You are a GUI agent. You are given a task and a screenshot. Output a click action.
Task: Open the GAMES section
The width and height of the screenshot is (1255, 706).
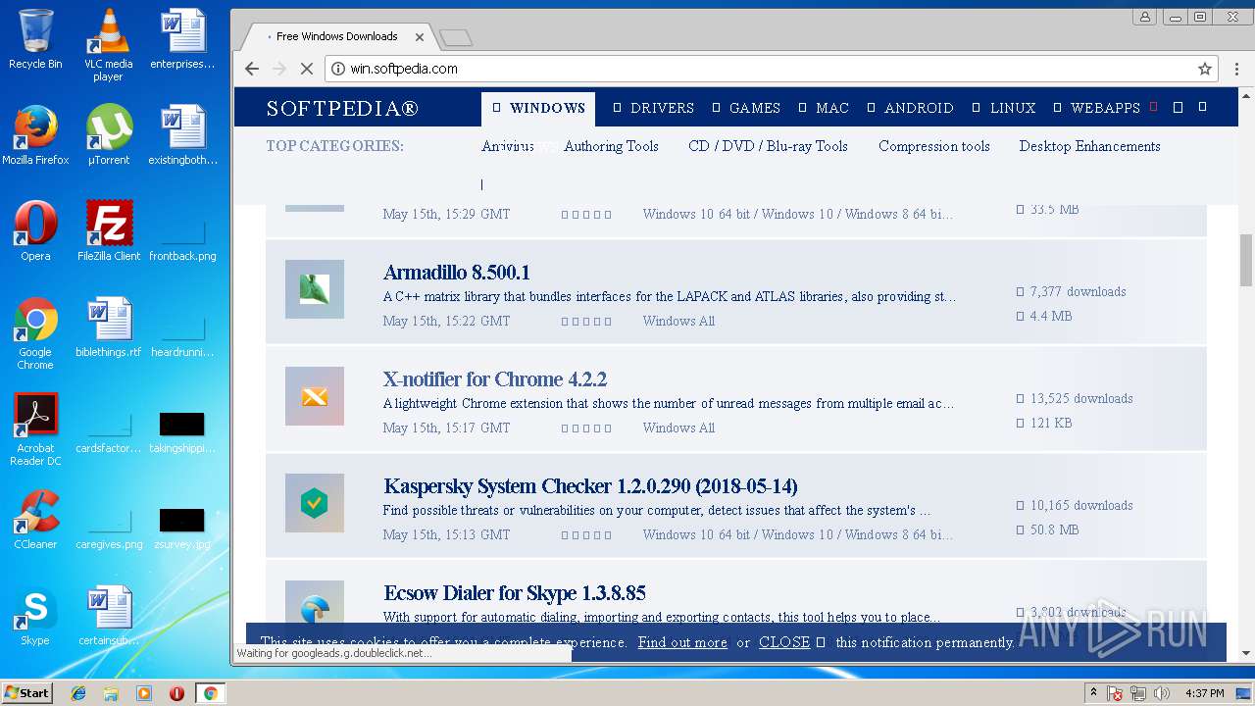coord(746,108)
